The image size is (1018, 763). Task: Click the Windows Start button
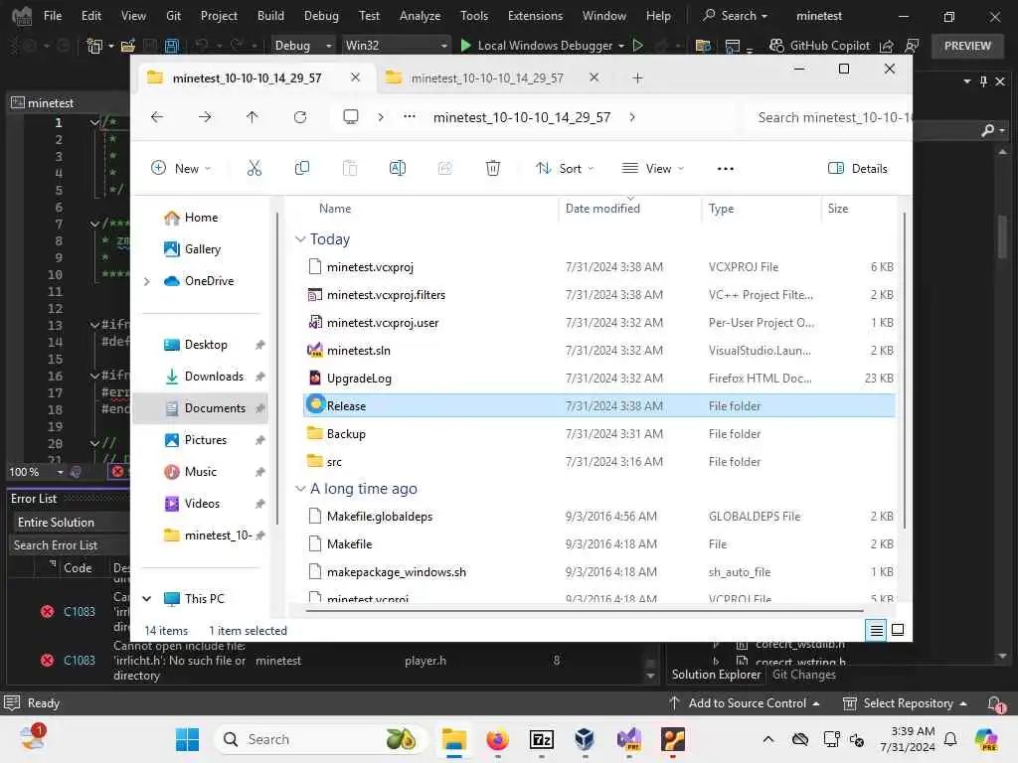click(x=188, y=739)
